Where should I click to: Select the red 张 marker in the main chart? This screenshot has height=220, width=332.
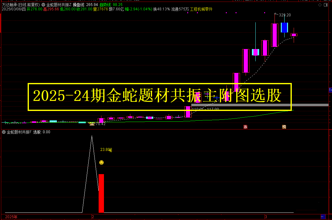click(245, 127)
